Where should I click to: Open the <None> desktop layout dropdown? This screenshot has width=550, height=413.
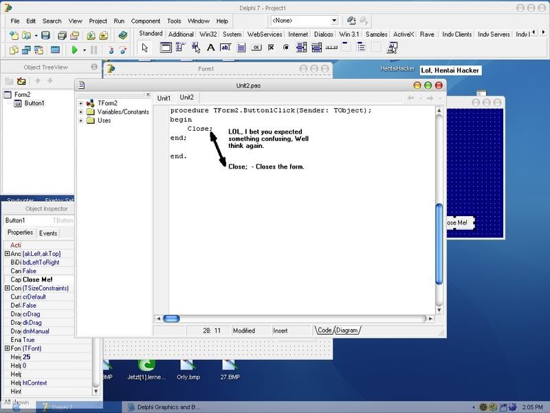[334, 21]
